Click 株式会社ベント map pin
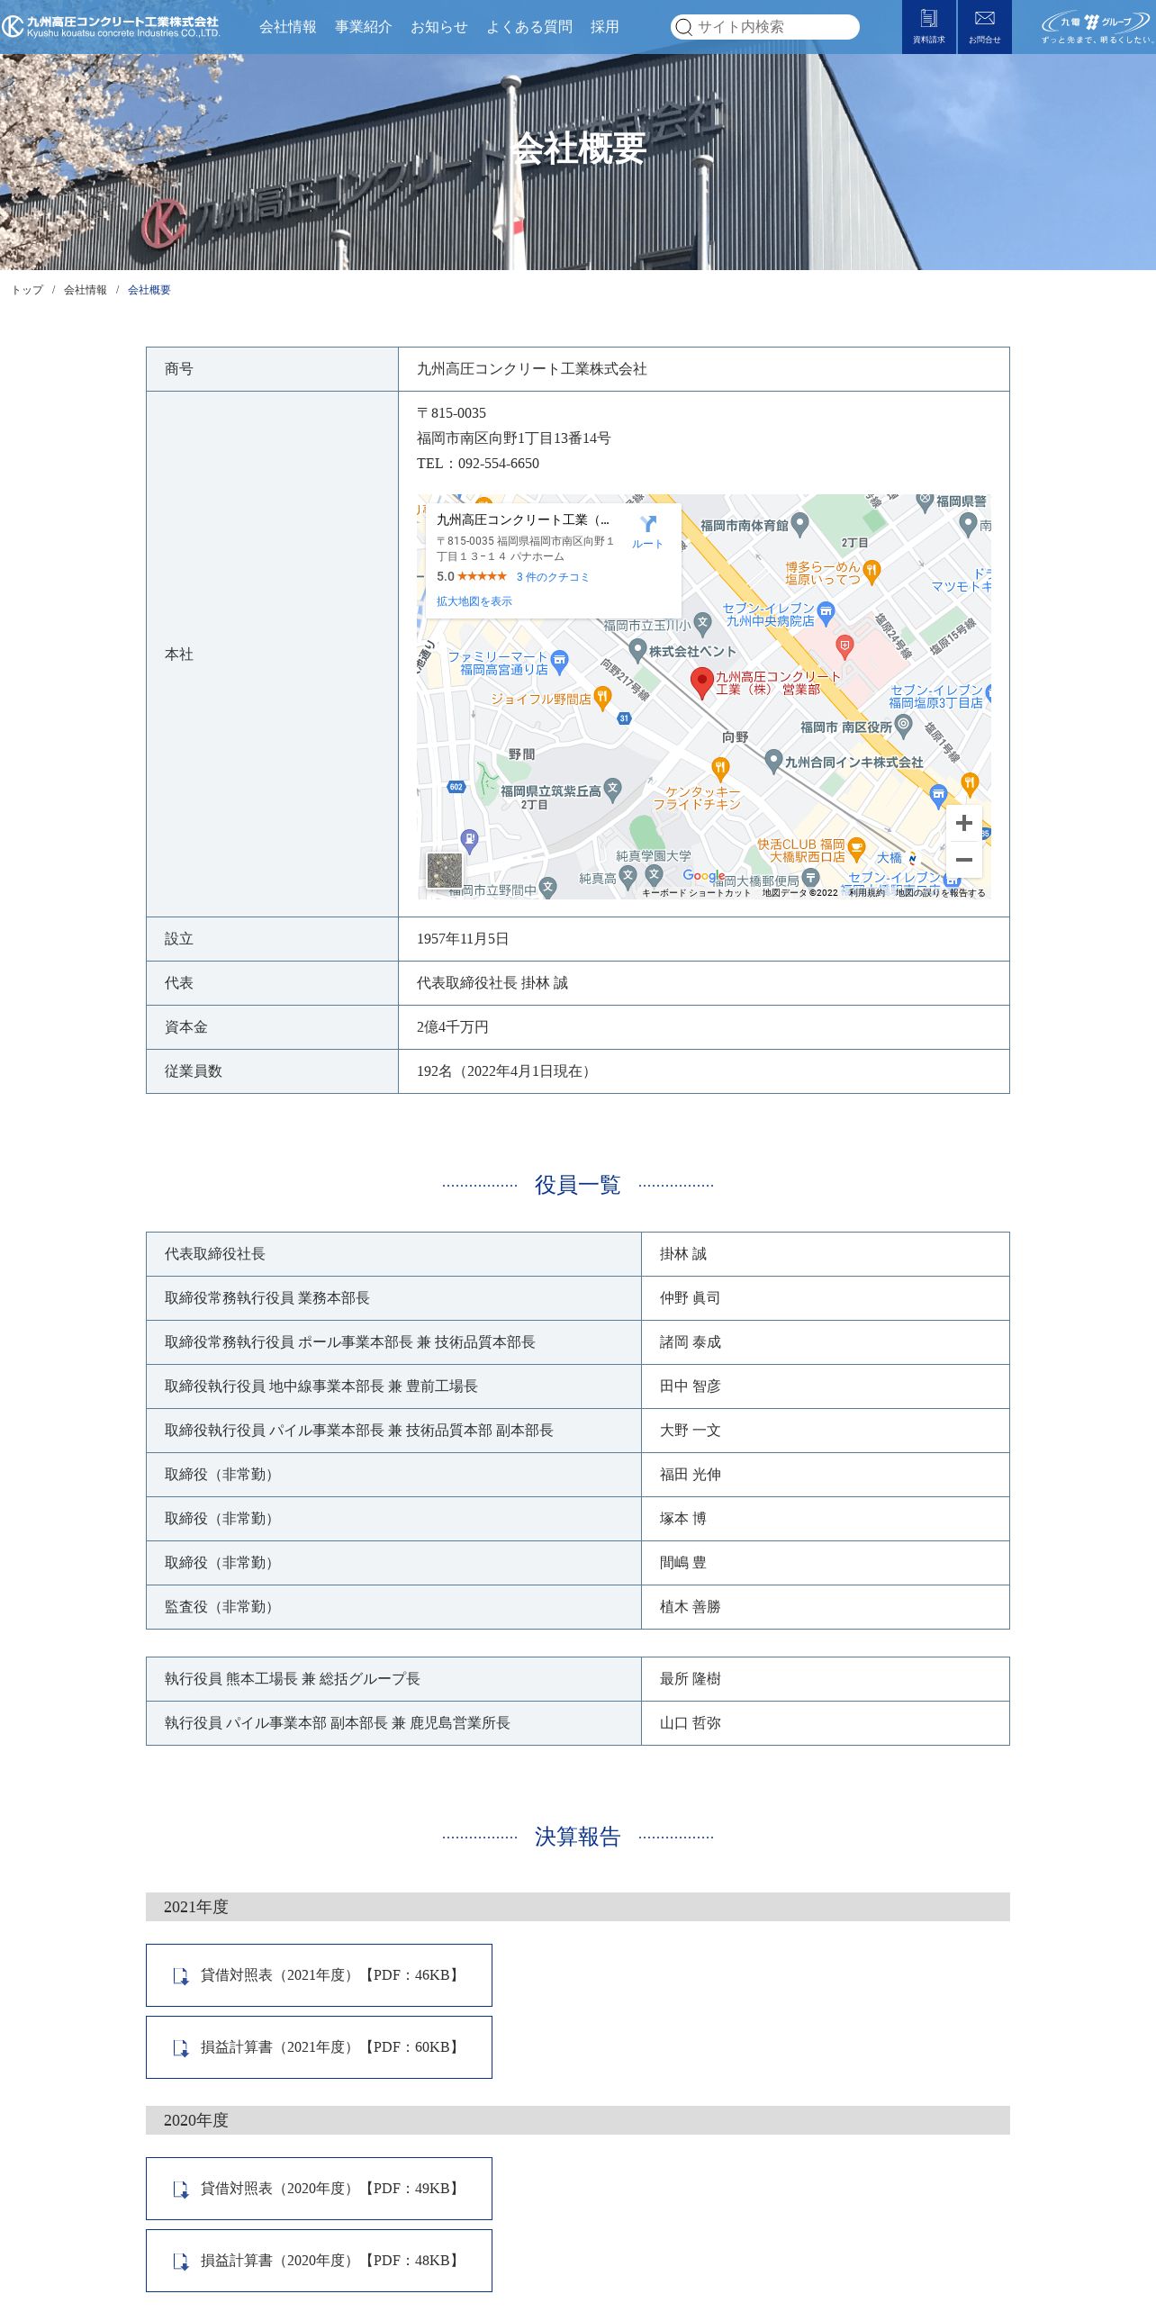 pyautogui.click(x=637, y=650)
